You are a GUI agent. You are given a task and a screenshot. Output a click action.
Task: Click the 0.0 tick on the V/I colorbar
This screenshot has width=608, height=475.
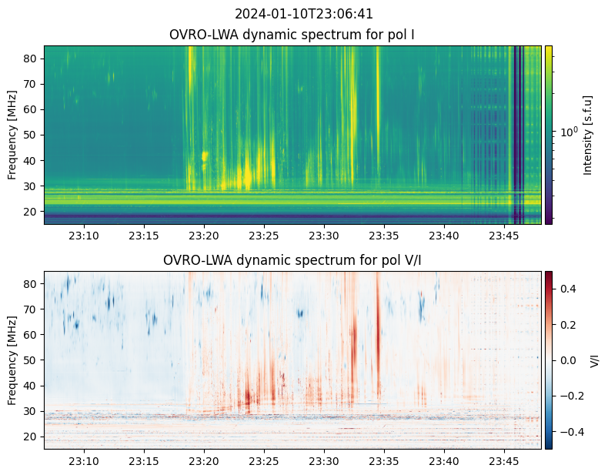pyautogui.click(x=566, y=360)
